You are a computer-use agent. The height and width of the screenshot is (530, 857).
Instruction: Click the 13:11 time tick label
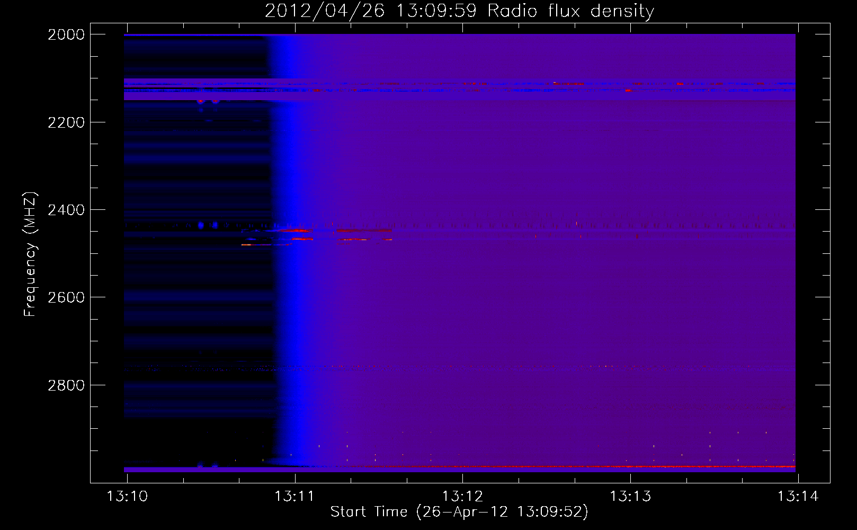click(294, 497)
